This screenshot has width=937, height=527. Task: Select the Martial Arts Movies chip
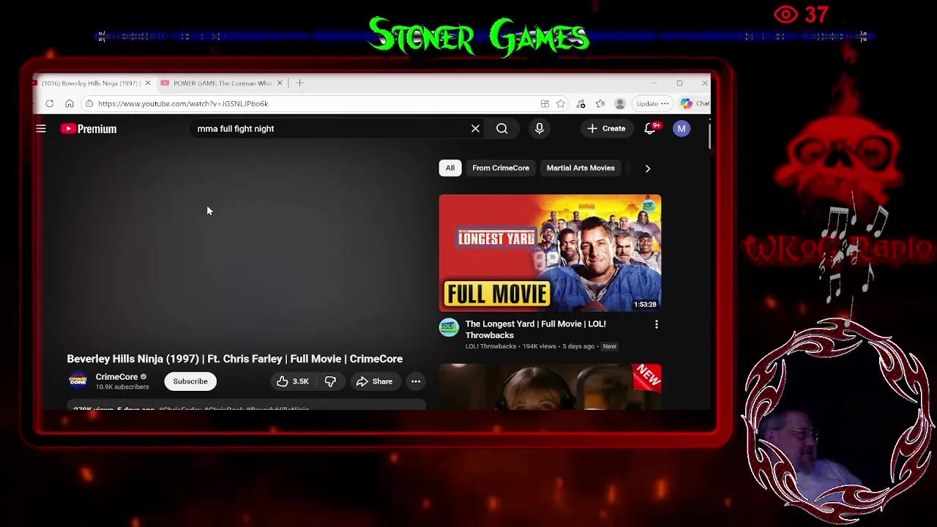click(581, 168)
